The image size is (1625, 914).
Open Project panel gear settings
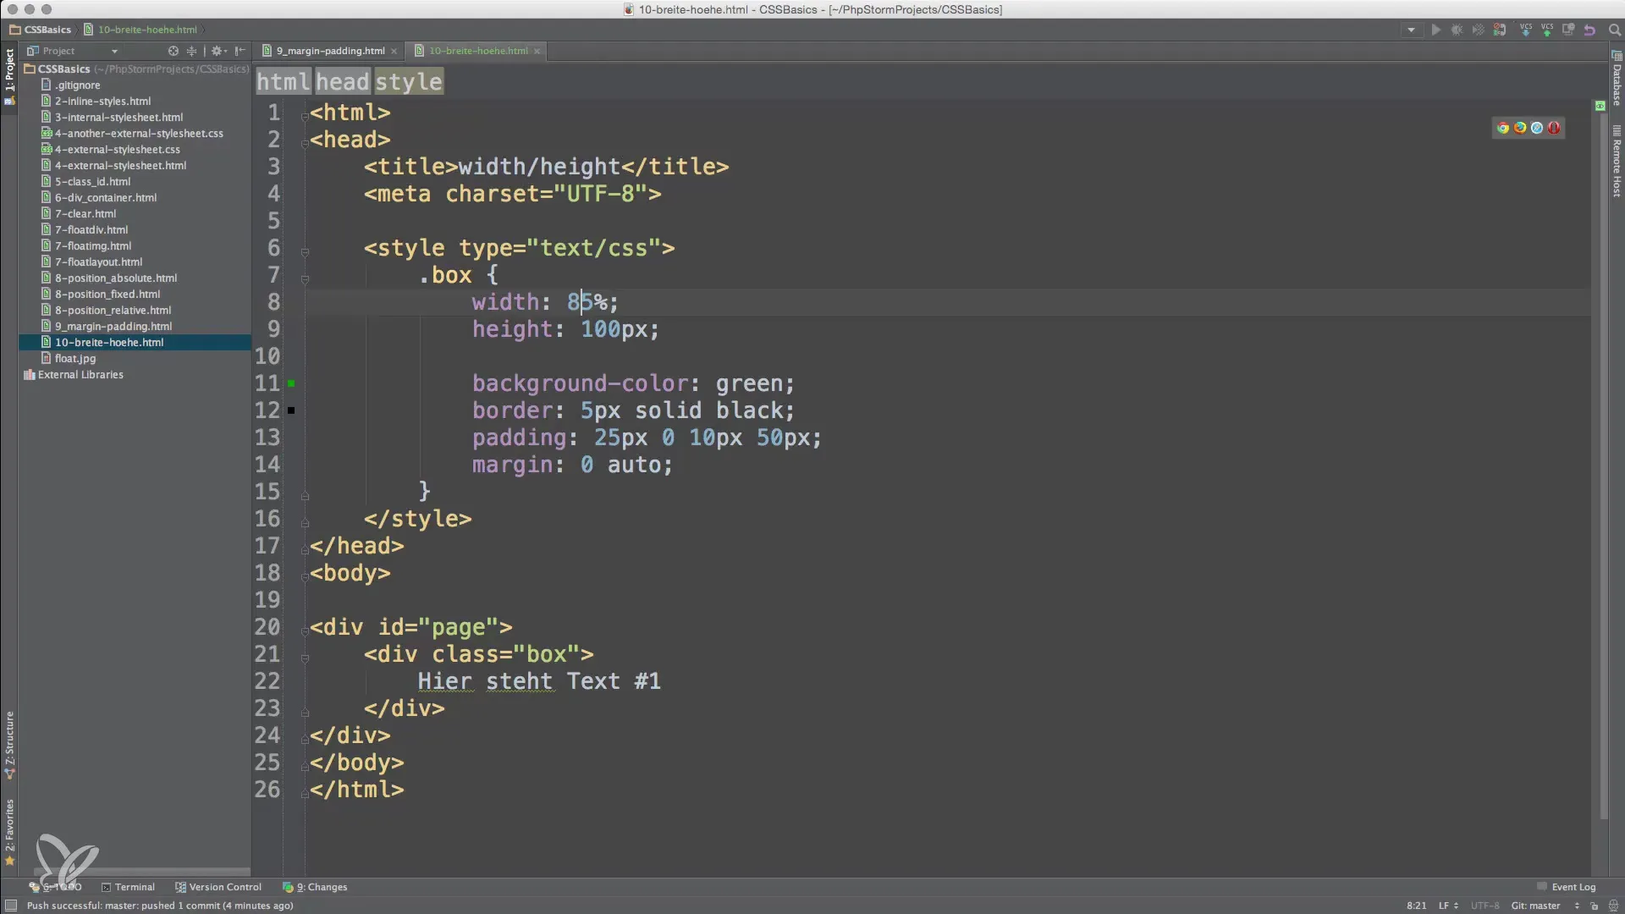point(218,51)
